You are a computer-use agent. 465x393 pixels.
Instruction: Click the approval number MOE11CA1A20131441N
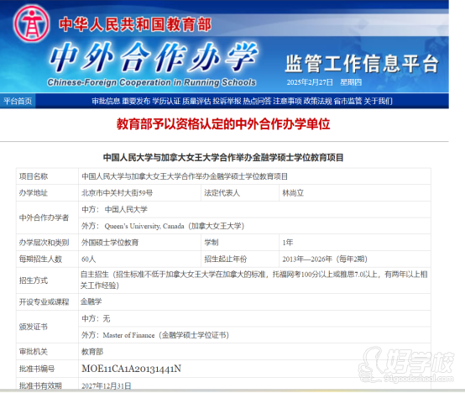pos(132,369)
